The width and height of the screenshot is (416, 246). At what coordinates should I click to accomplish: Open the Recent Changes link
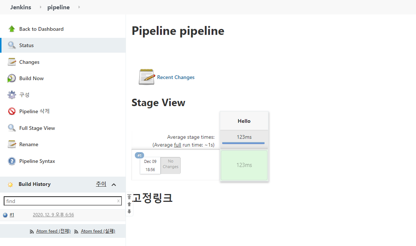pos(176,77)
